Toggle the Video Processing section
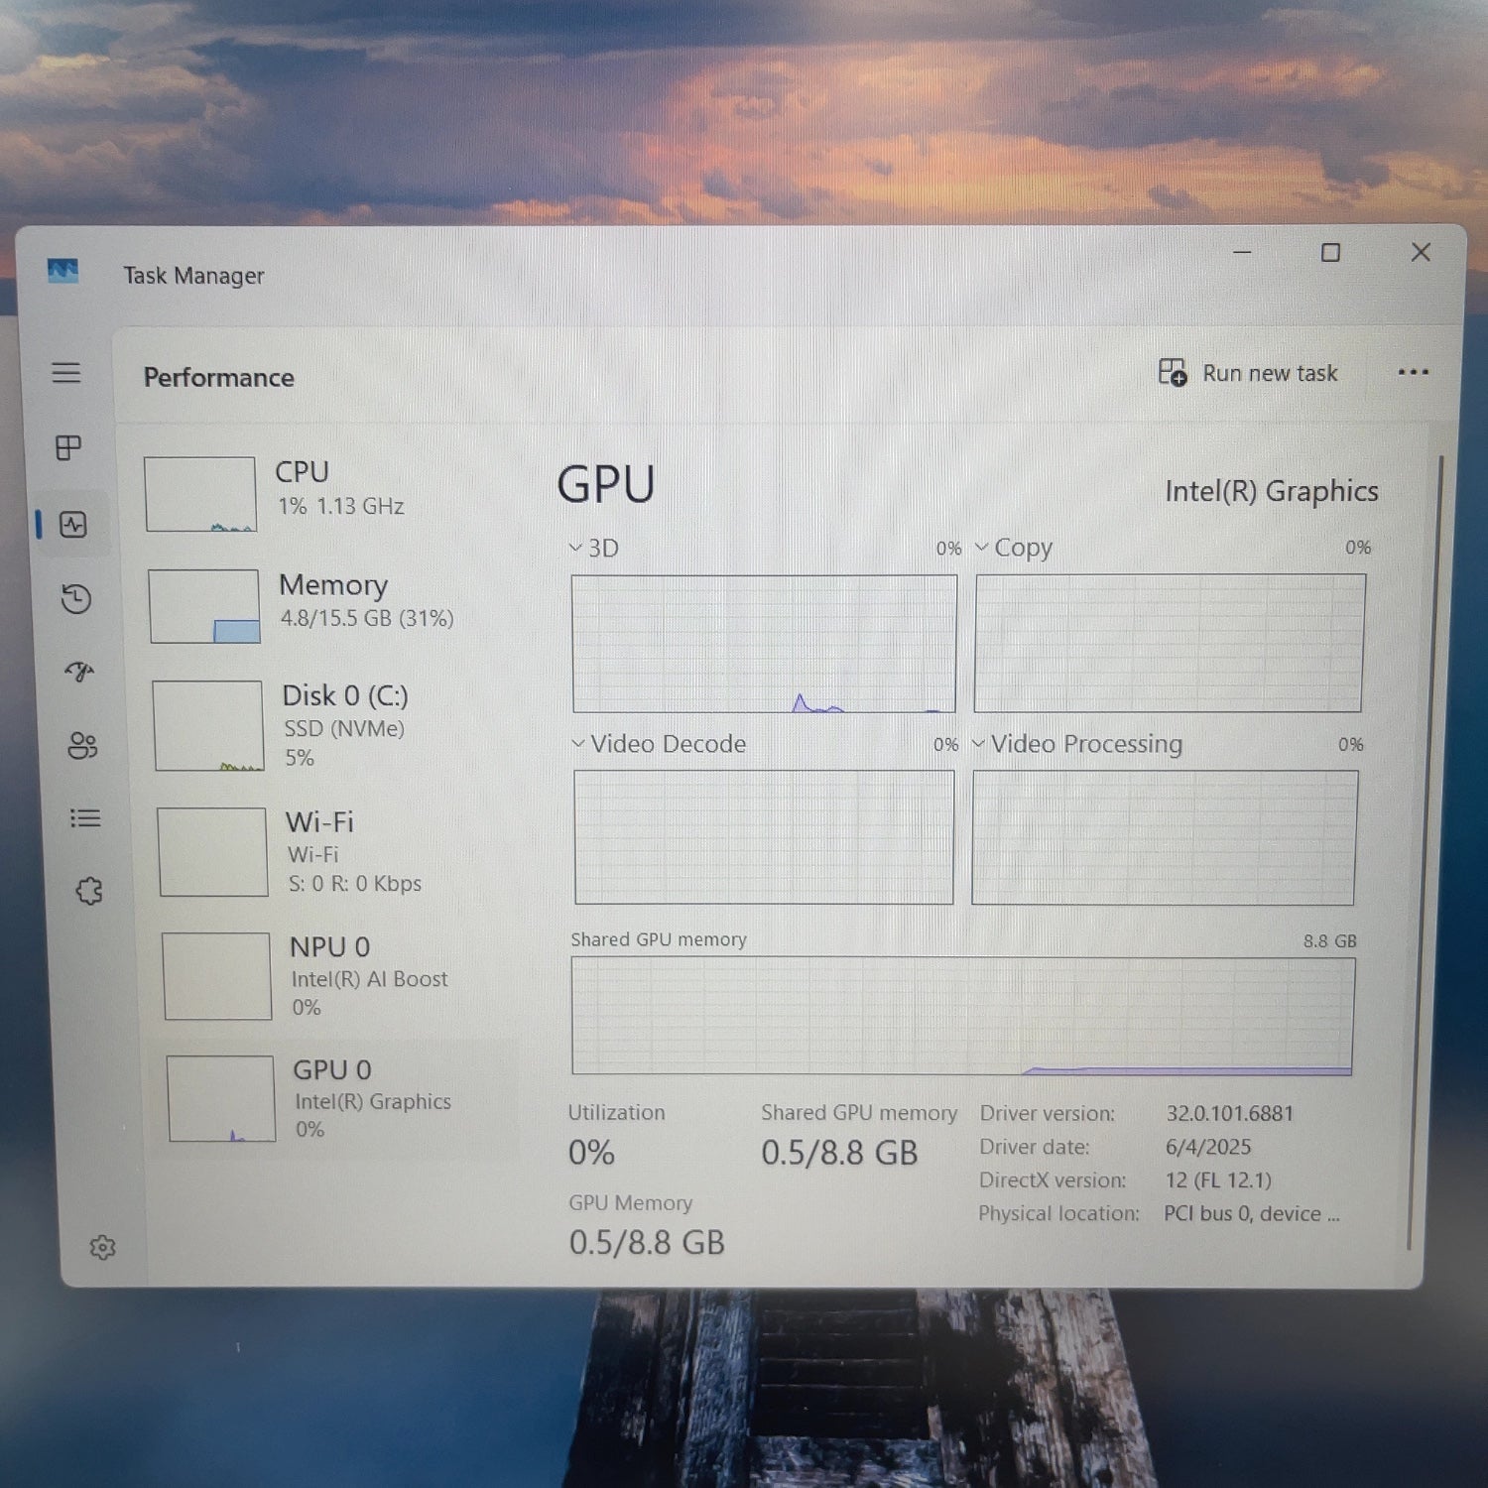This screenshot has width=1488, height=1488. tap(981, 744)
